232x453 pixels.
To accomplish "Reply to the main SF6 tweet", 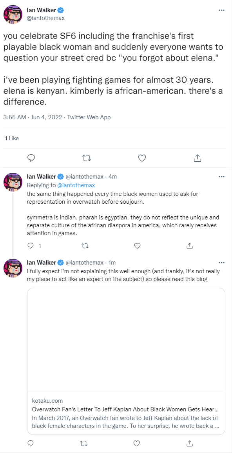I will (x=31, y=158).
